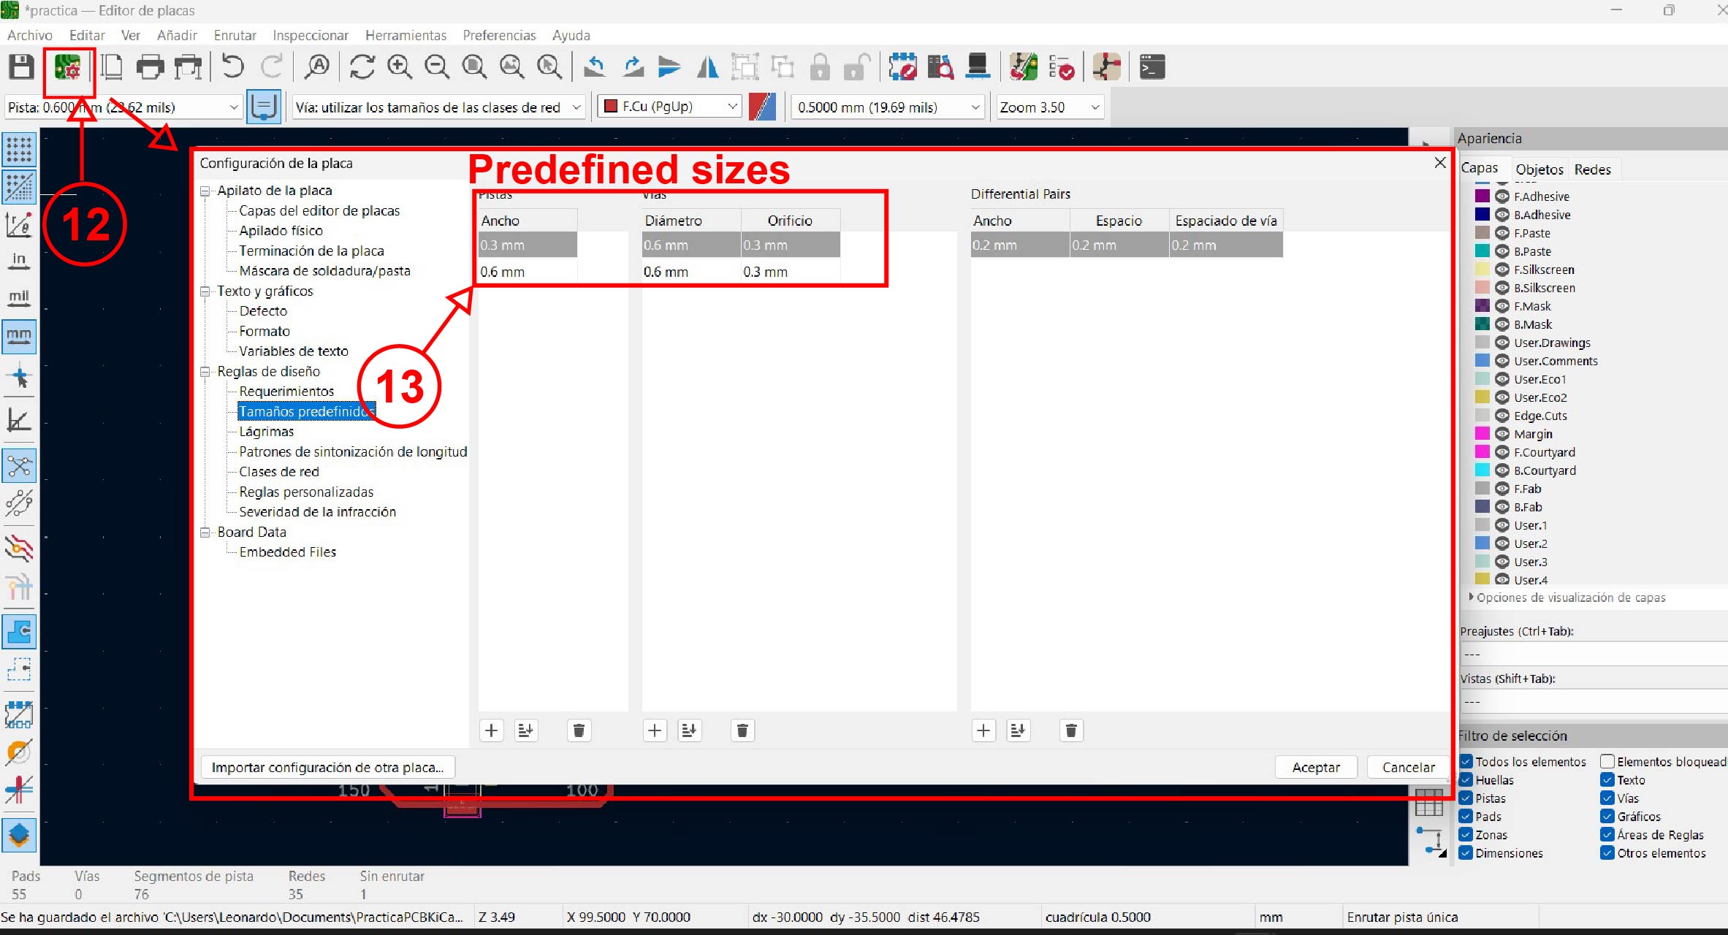This screenshot has height=935, width=1728.
Task: Open the F.Cu layer dropdown
Action: [669, 107]
